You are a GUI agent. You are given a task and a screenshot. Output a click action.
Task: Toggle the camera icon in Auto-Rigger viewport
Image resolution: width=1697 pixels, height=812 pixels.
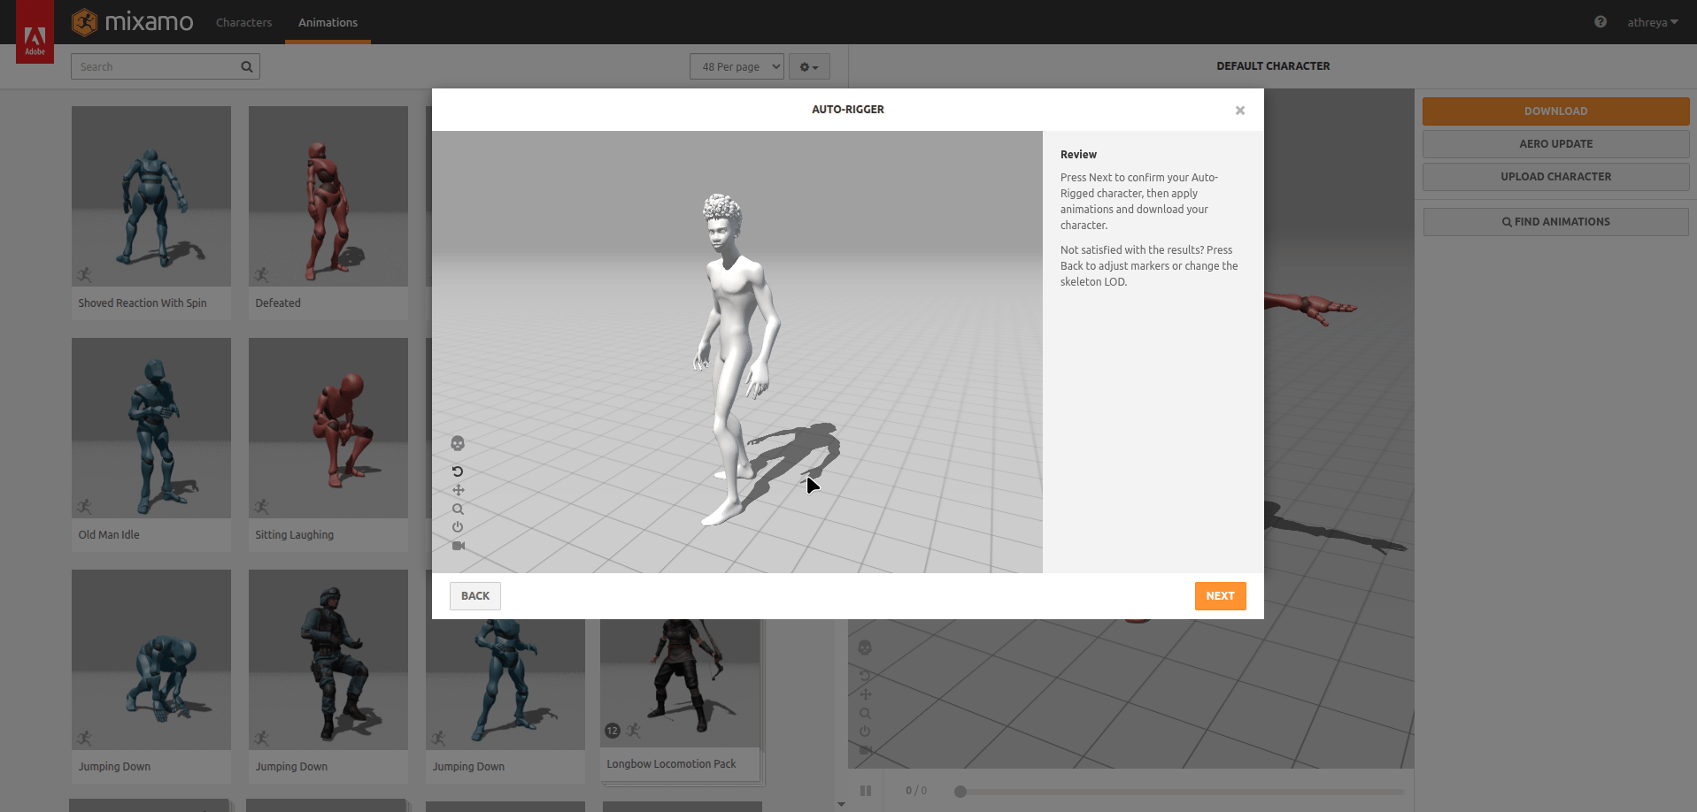458,546
